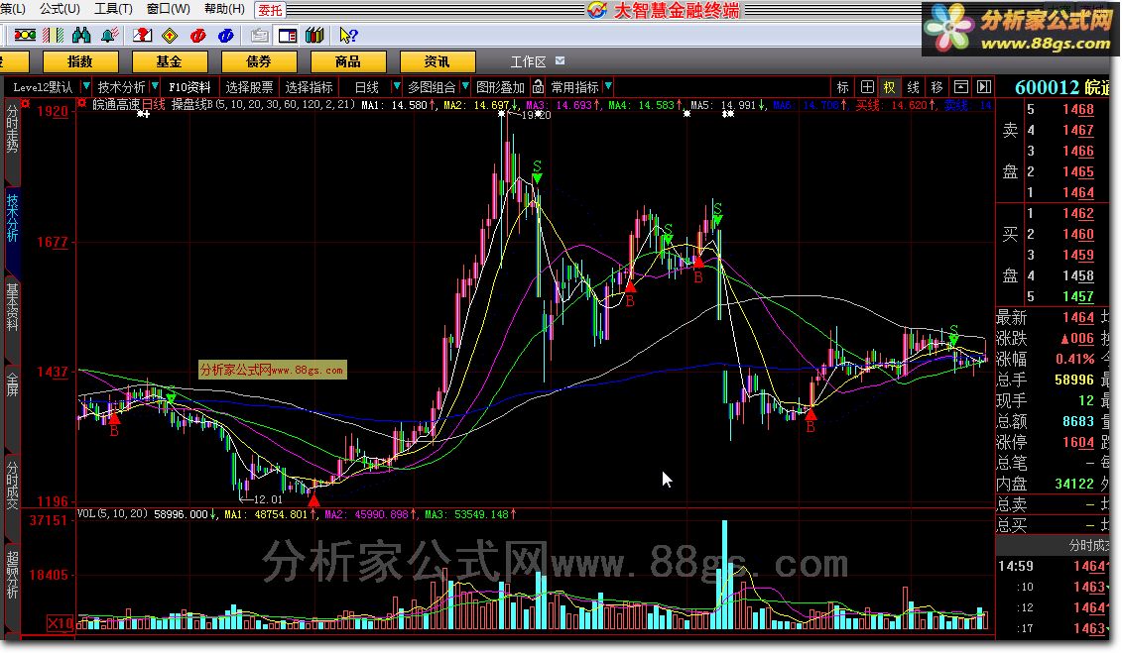
Task: Expand the 日线 period dropdown arrow
Action: (x=396, y=86)
